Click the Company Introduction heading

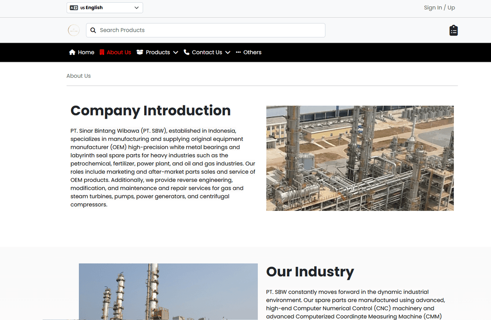click(150, 110)
